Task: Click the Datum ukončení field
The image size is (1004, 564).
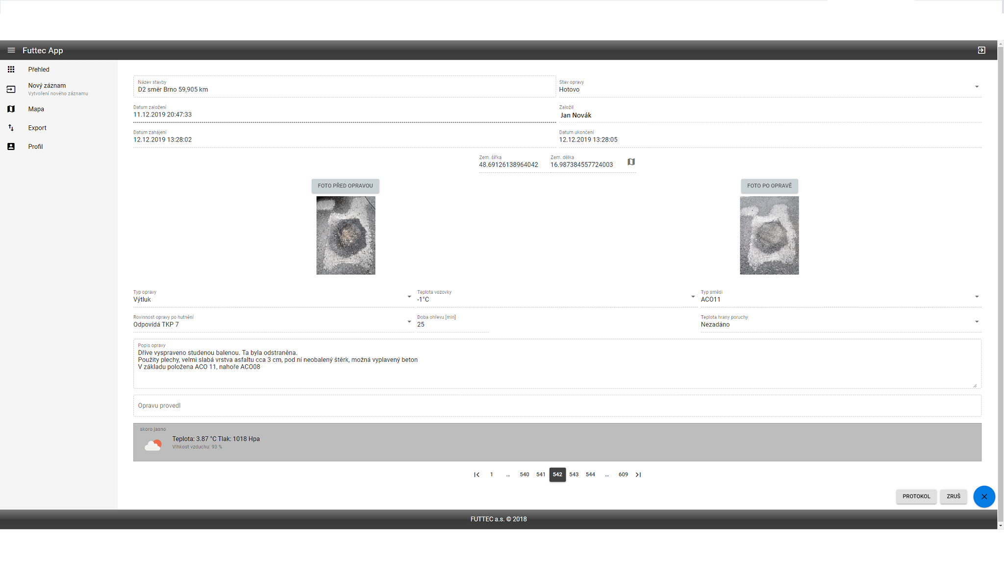Action: tap(770, 137)
